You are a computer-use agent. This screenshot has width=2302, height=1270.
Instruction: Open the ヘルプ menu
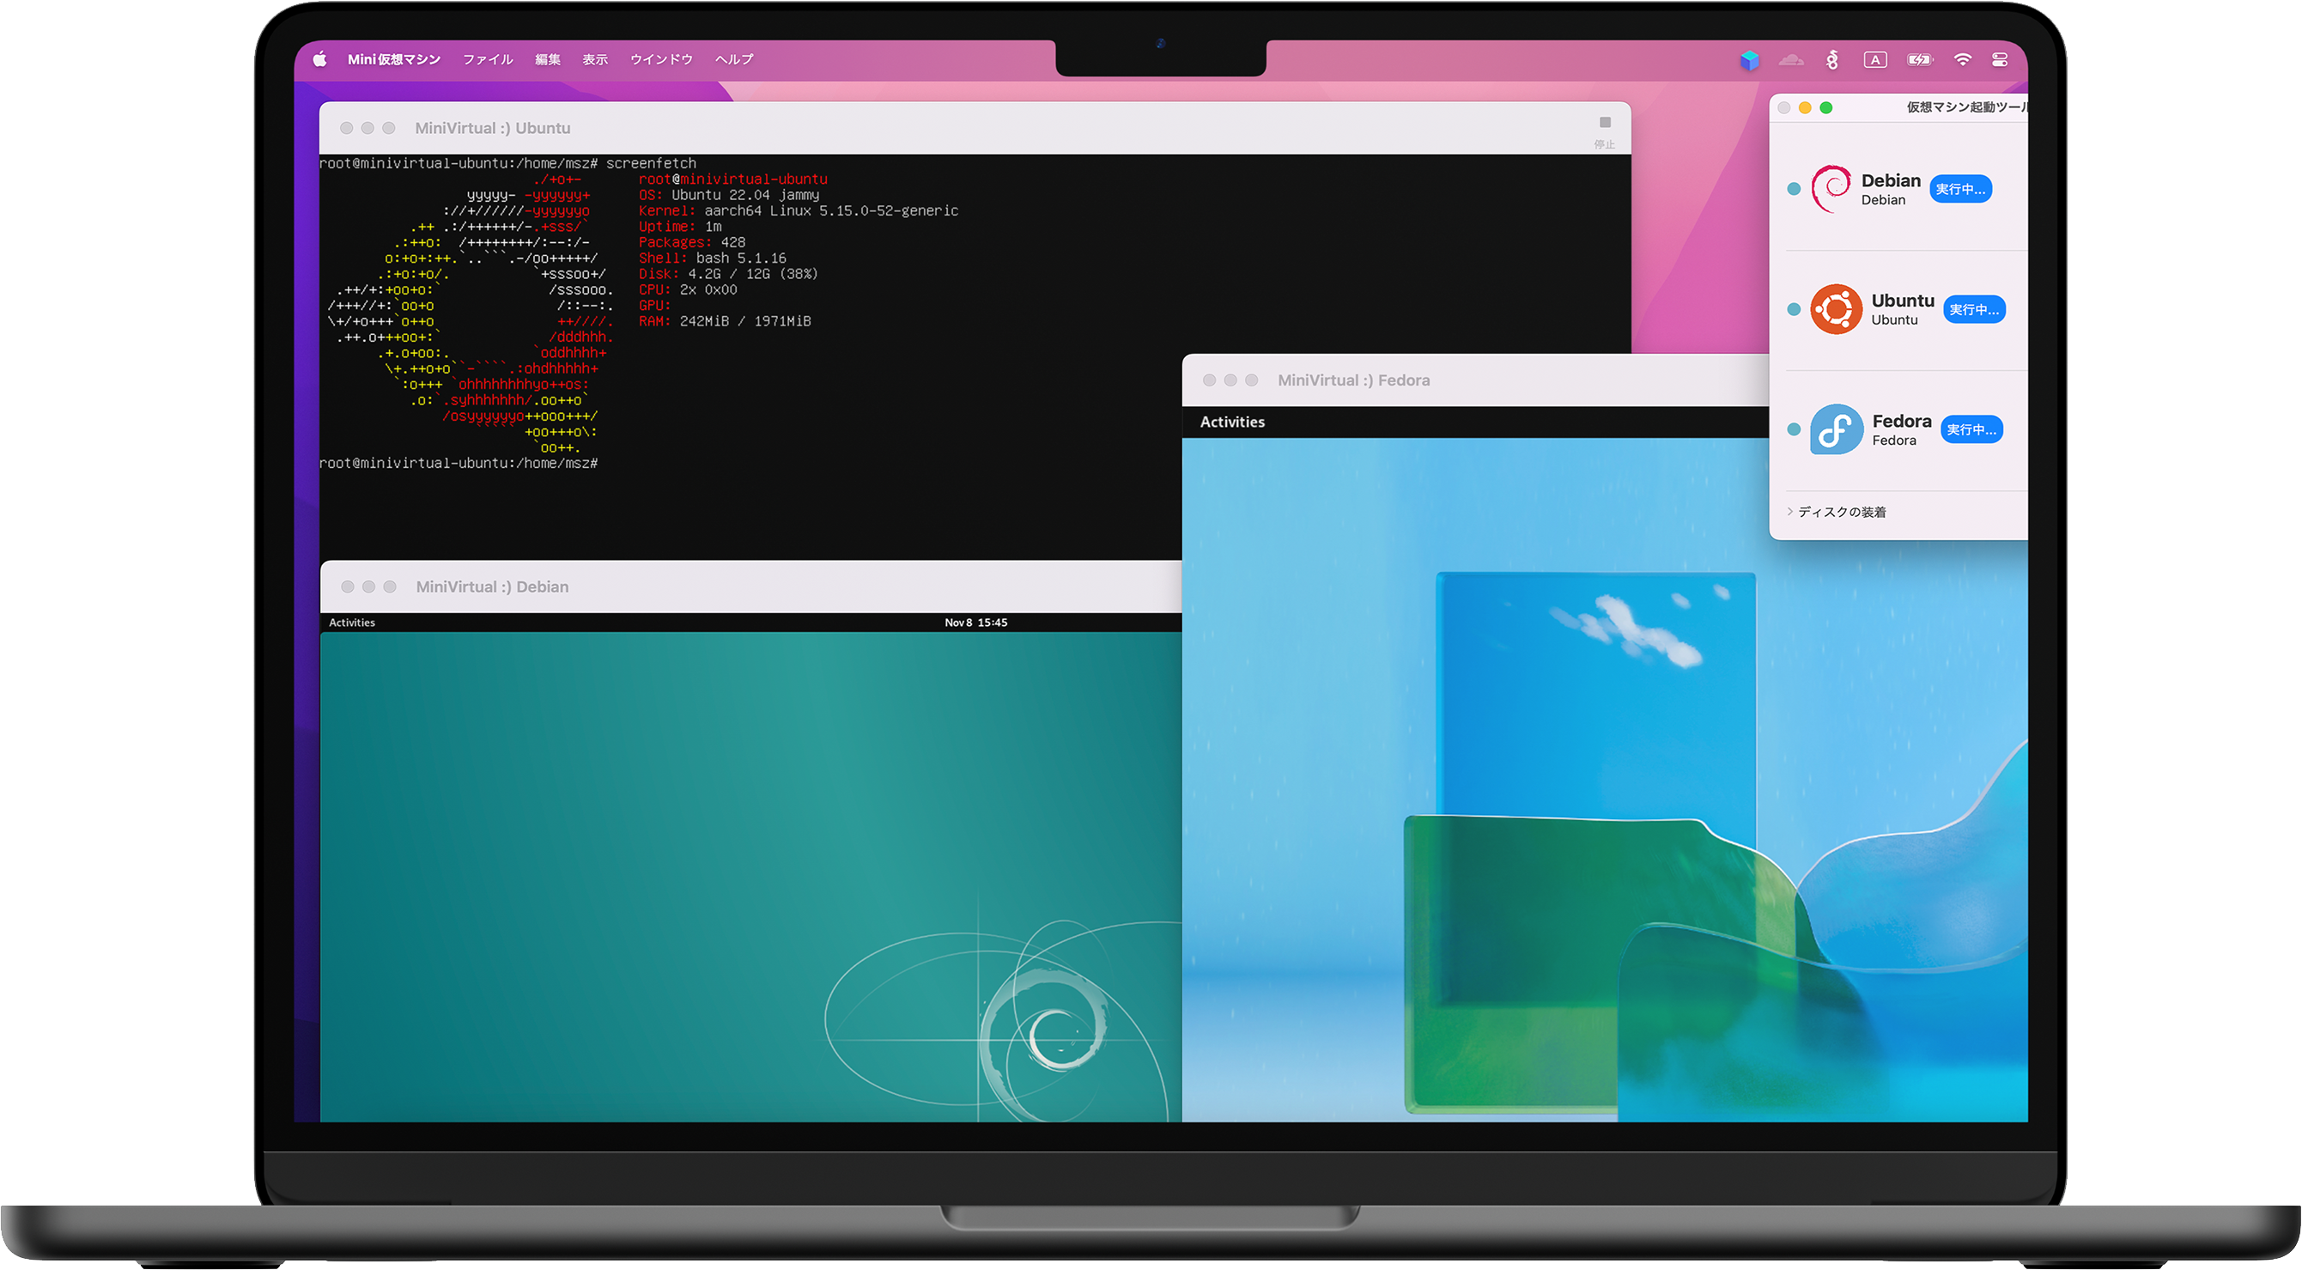(733, 59)
